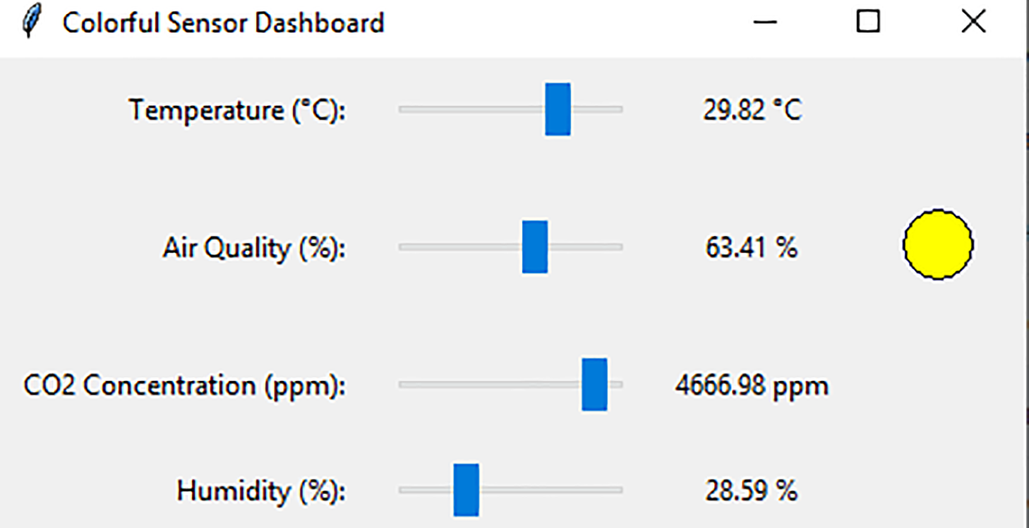Select the 28.59 % humidity reading
Image resolution: width=1029 pixels, height=528 pixels.
[751, 491]
